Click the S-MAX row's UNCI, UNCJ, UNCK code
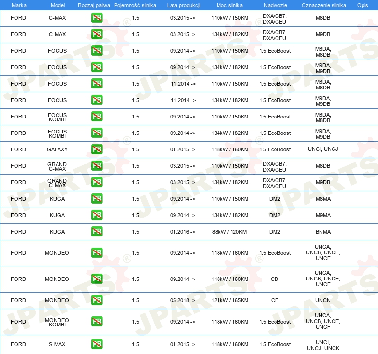The image size is (378, 354). pos(323,345)
